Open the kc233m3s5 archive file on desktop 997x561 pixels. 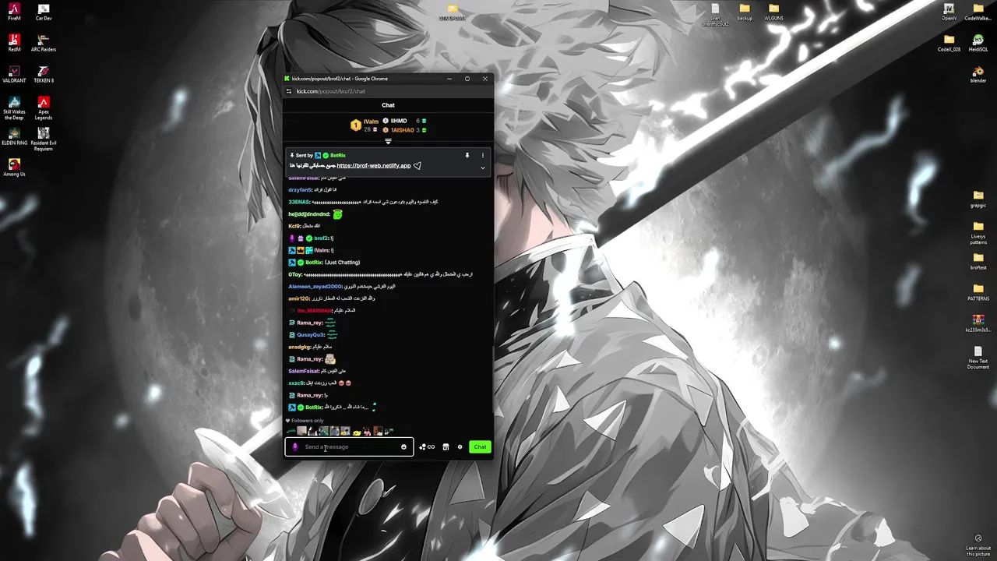click(978, 323)
